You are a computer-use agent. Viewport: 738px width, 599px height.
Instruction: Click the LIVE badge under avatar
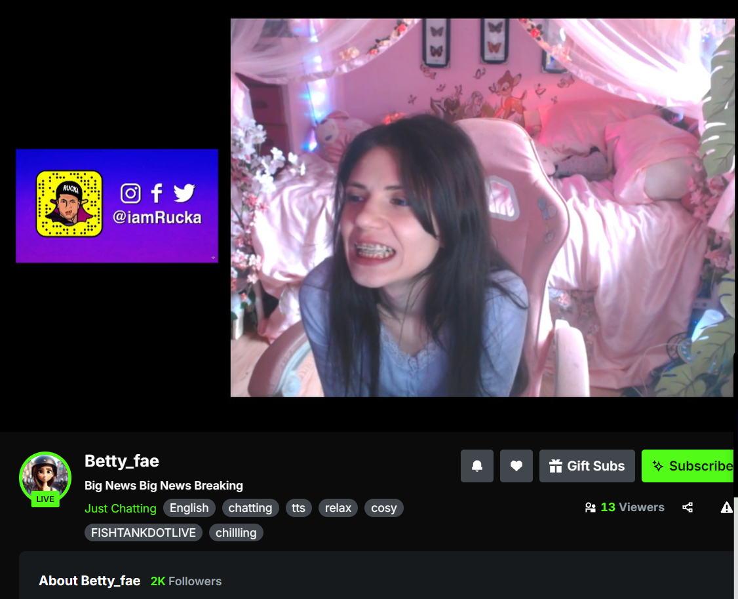point(45,499)
